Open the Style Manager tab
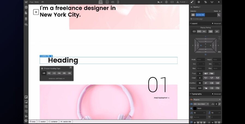245x124 pixels. (212, 2)
